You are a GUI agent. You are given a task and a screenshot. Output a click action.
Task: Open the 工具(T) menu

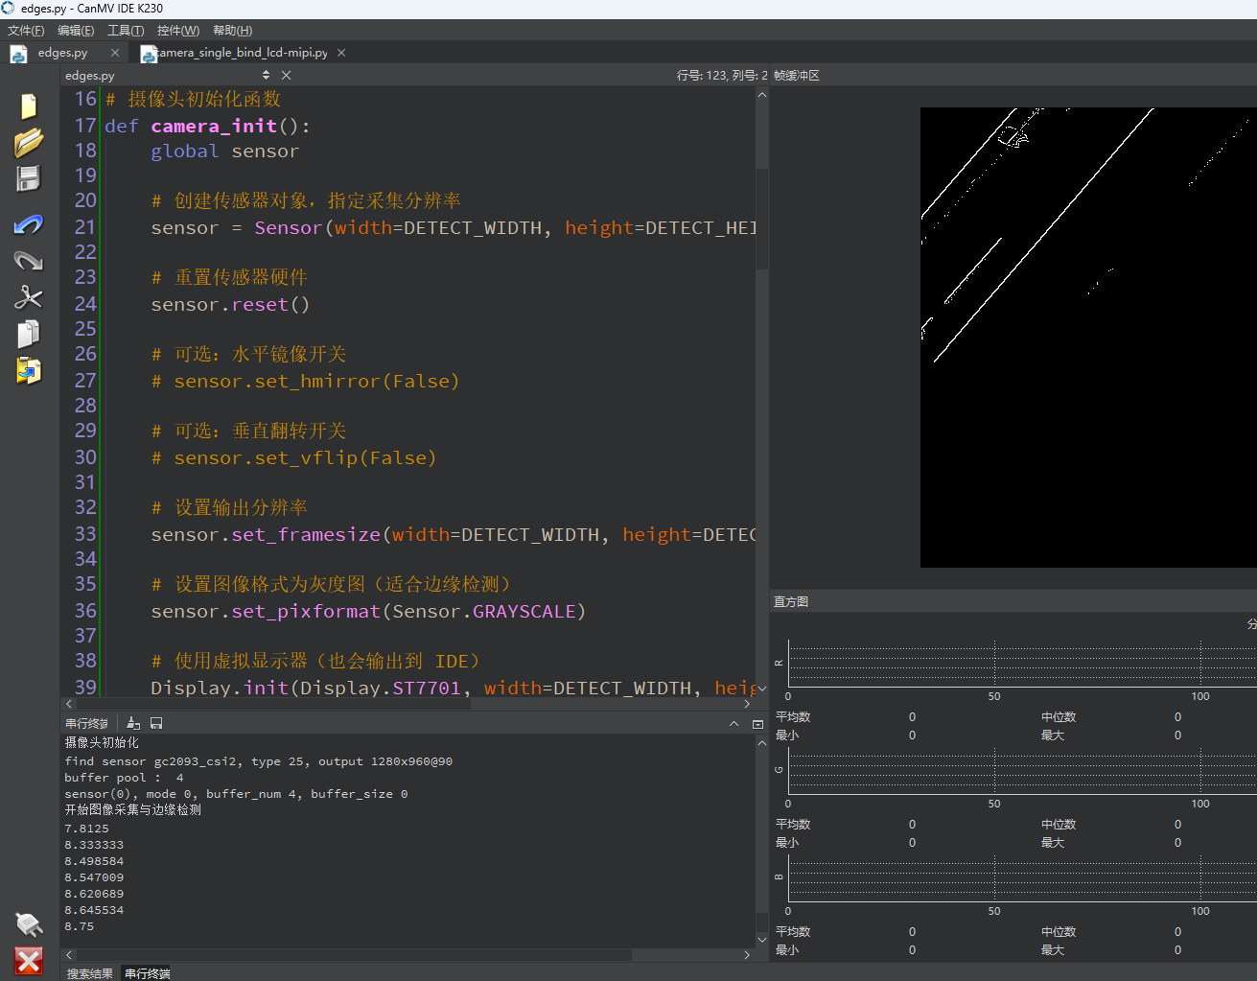[126, 31]
